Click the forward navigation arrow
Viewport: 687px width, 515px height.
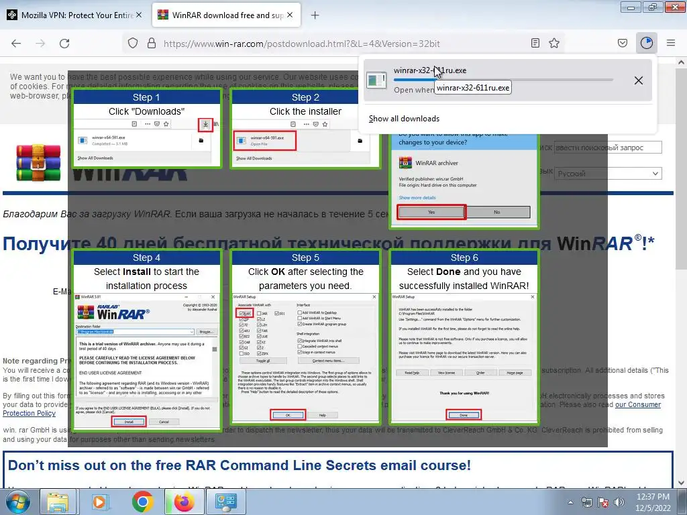[x=40, y=44]
